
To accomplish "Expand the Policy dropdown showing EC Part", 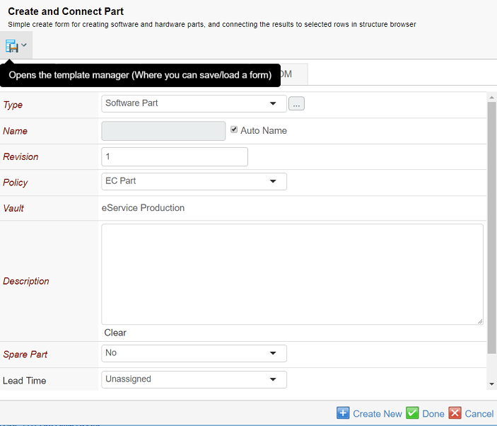I will pyautogui.click(x=194, y=181).
